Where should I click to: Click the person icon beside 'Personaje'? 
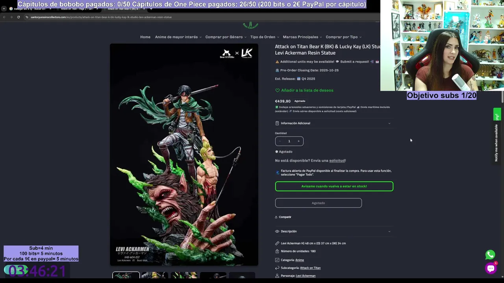[x=277, y=276]
